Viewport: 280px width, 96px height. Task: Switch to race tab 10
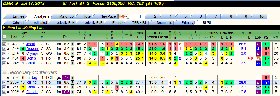point(261,16)
